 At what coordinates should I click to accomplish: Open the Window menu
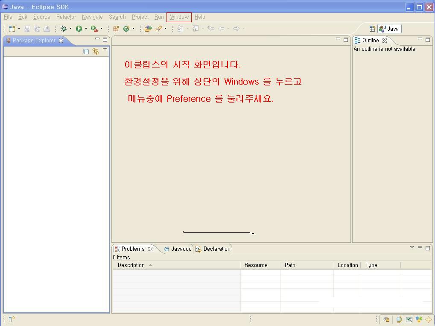click(x=179, y=17)
